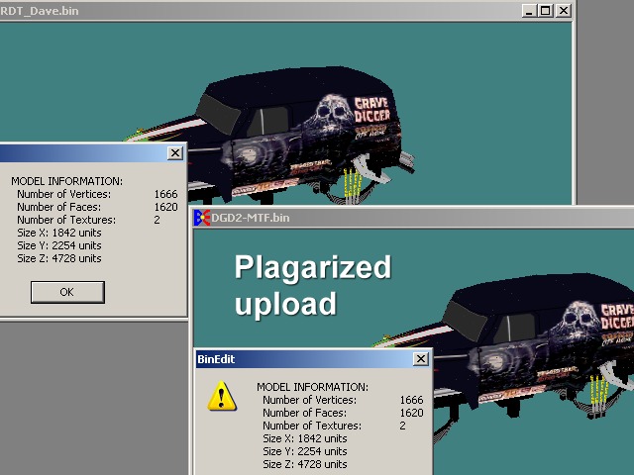Click the RDT_Dave.bin window title
The width and height of the screenshot is (634, 475).
40,11
